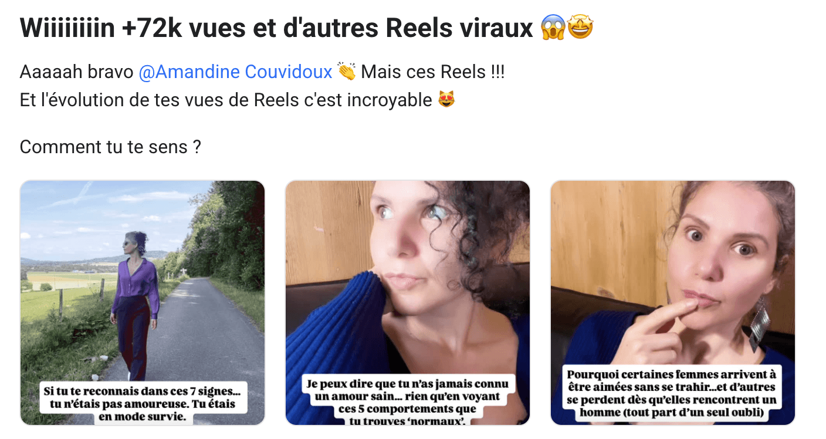The width and height of the screenshot is (826, 439).
Task: Open the middle Reel thumbnail with curly hair
Action: (408, 303)
